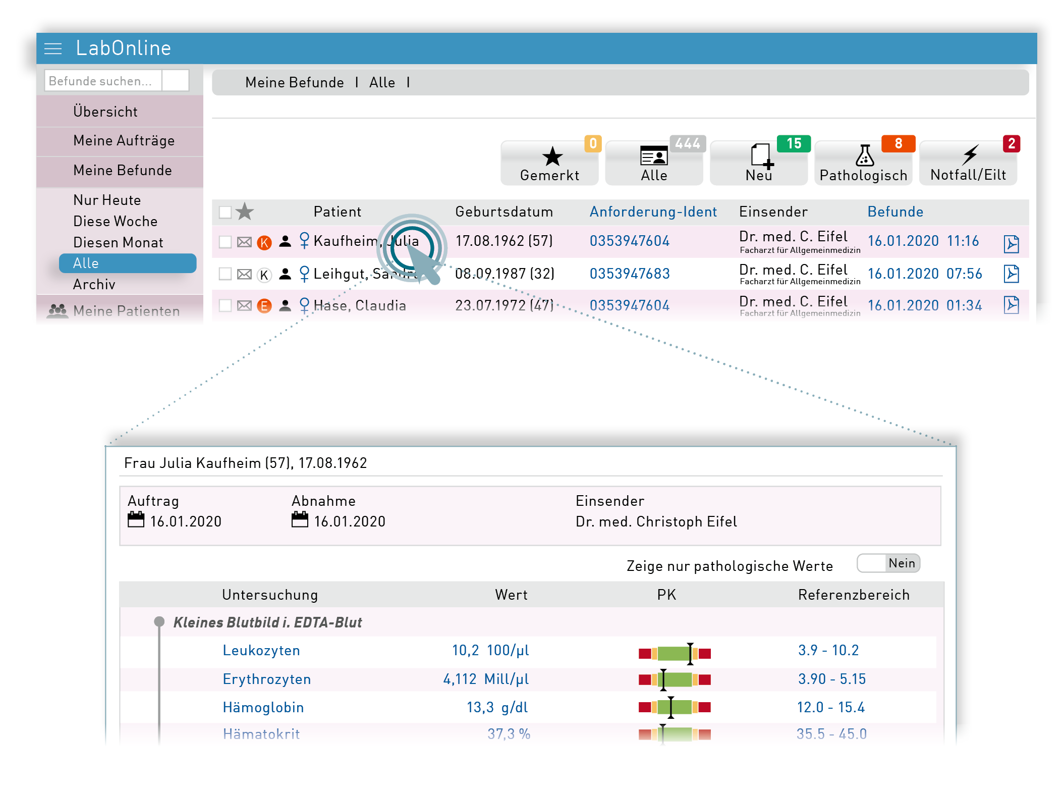This screenshot has width=1064, height=791.
Task: Collapse the Kleines Blutbild i. EDTA-Blut group
Action: [159, 621]
